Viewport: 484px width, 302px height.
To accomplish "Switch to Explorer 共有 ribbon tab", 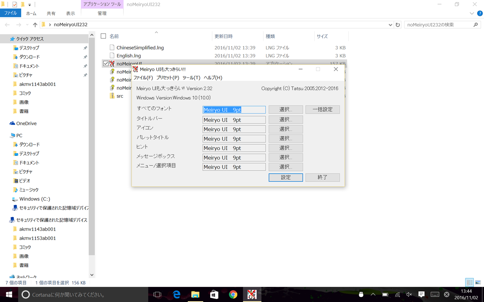I will 51,13.
